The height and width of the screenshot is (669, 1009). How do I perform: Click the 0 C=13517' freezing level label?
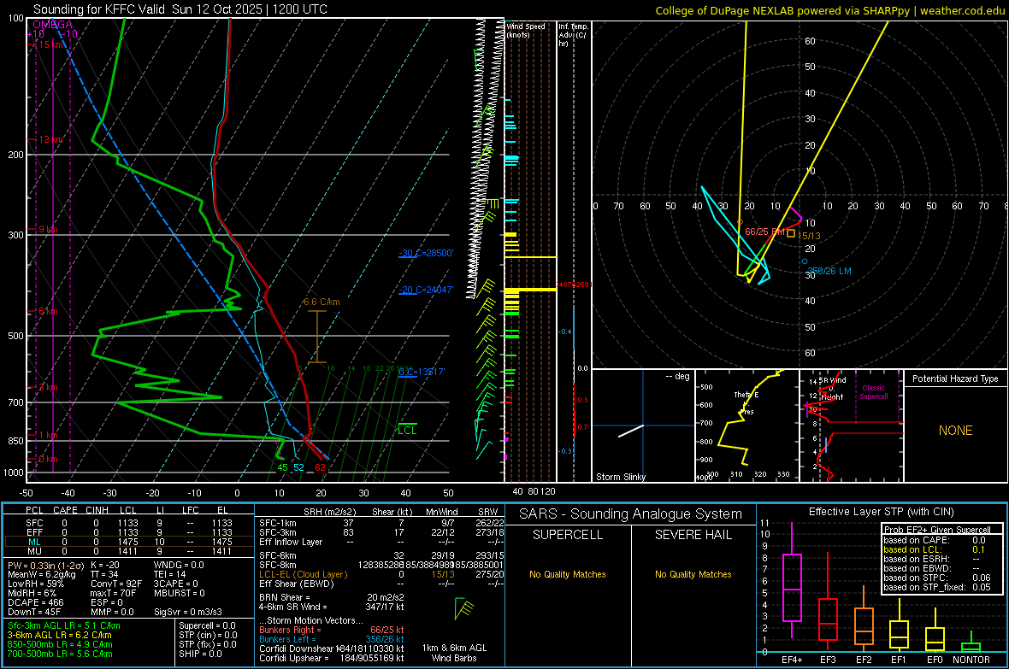pos(422,372)
